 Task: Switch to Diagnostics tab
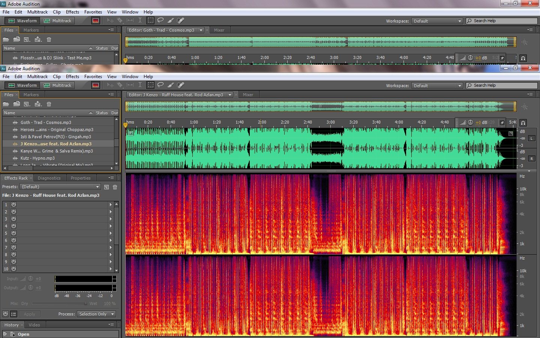49,178
